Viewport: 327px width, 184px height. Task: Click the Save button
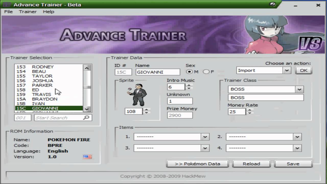(x=293, y=164)
